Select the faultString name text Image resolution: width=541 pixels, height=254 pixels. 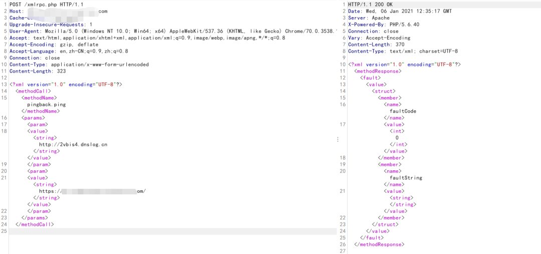406,178
